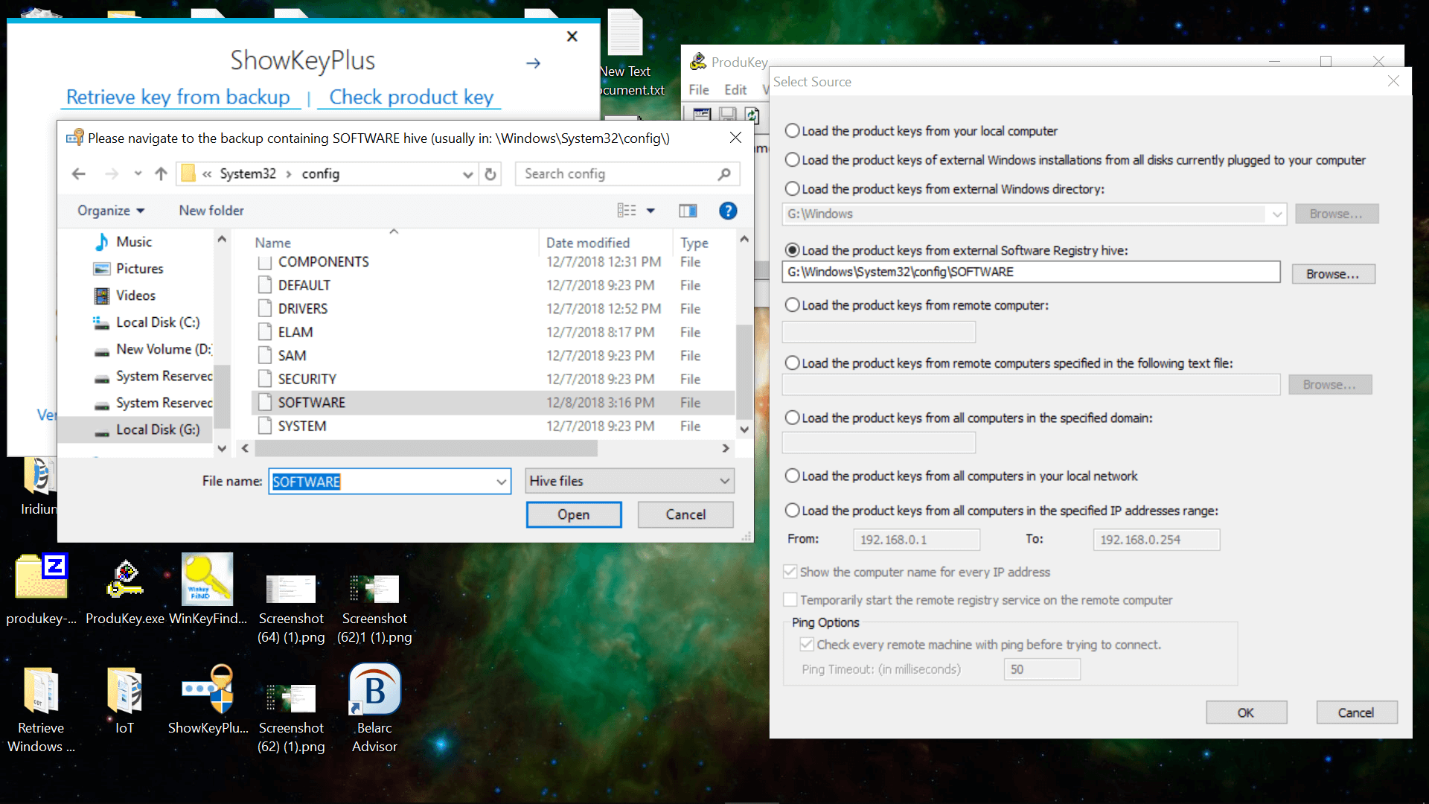Click the refresh icon beside the address bar
The image size is (1429, 804).
[x=490, y=173]
